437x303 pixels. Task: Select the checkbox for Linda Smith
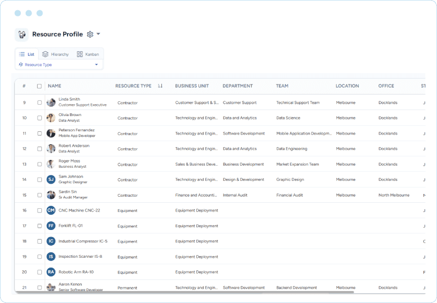40,102
